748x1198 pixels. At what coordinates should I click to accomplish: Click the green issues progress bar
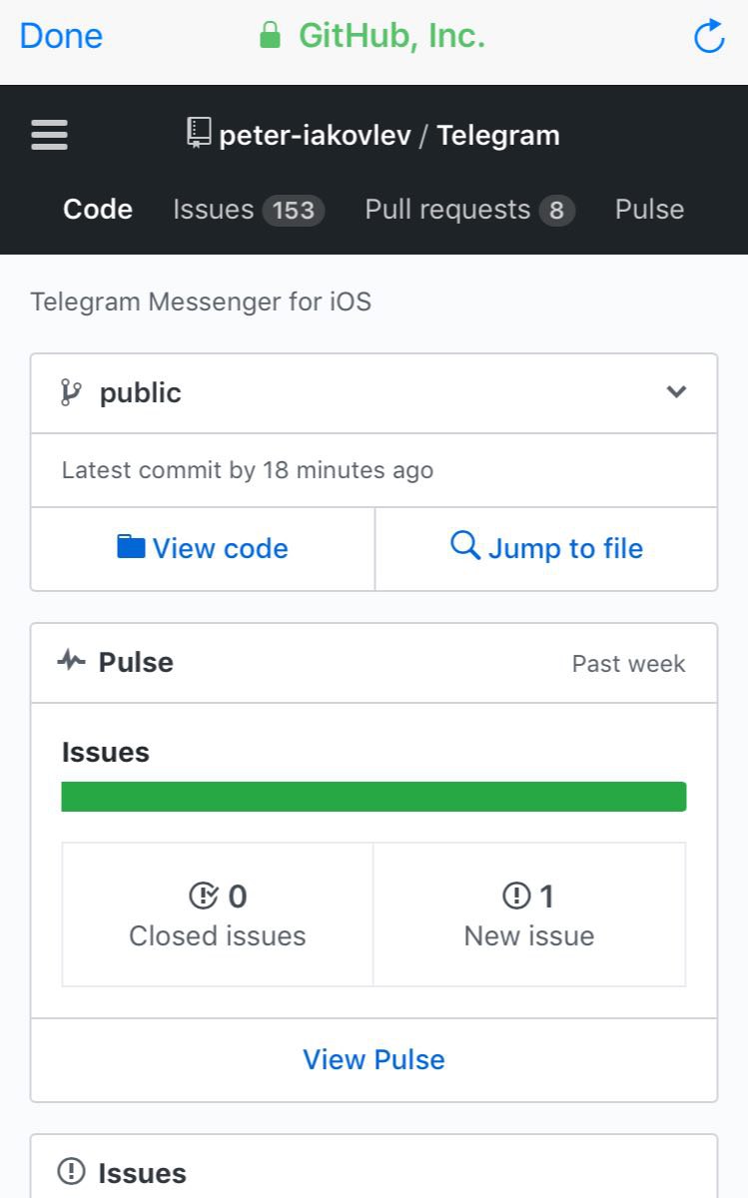[x=374, y=797]
